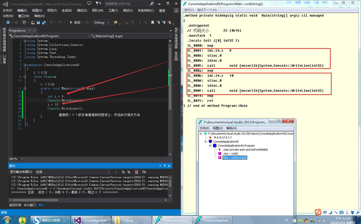Collapse the static void Main code block
This screenshot has height=224, width=361.
tap(25, 88)
